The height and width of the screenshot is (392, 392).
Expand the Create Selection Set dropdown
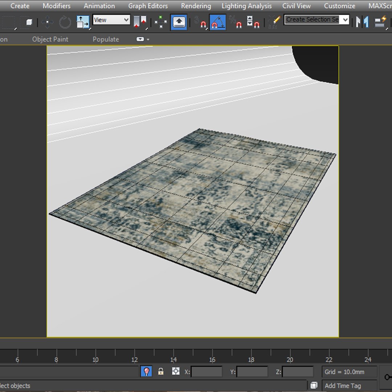coord(345,20)
